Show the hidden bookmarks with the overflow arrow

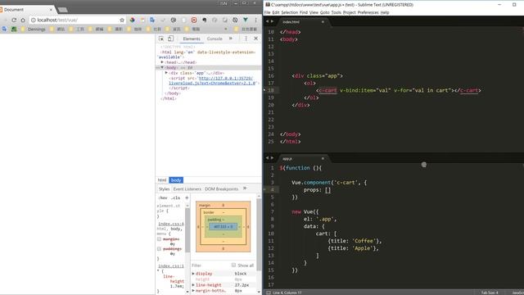click(x=226, y=29)
